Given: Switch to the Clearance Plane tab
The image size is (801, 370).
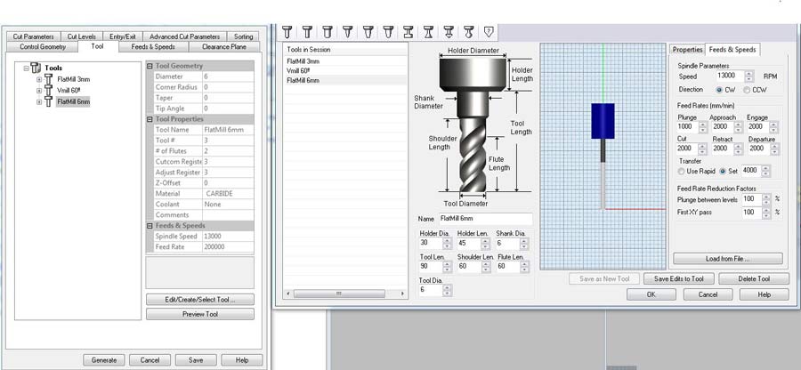Looking at the screenshot, I should coord(223,46).
